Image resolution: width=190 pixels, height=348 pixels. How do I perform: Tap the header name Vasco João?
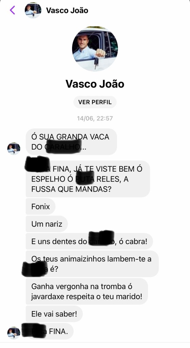coord(67,11)
